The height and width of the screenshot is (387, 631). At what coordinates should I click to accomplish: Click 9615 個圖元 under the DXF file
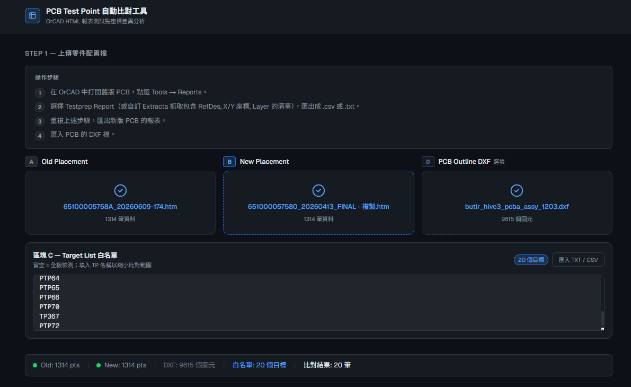tap(517, 219)
